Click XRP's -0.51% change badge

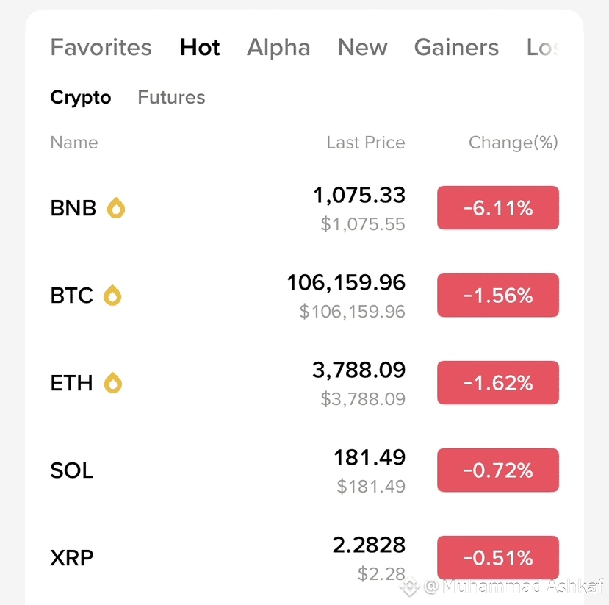pos(498,558)
